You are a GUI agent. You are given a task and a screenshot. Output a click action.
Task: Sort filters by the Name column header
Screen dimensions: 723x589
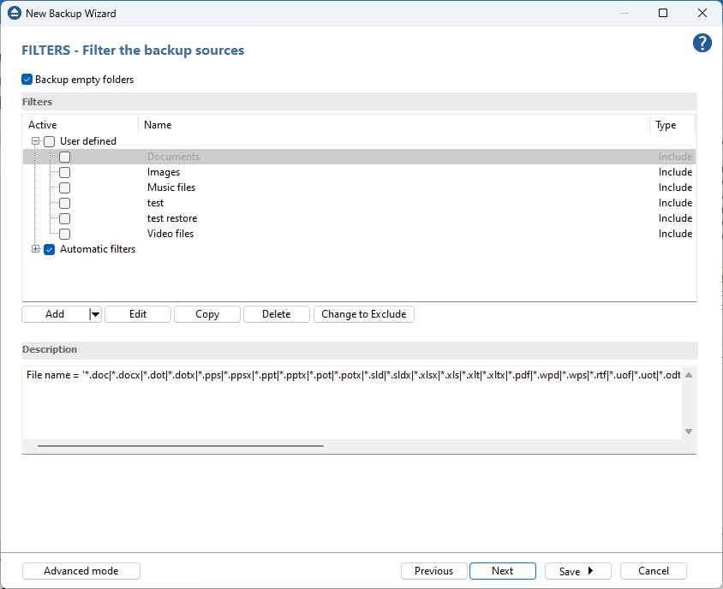(x=158, y=125)
